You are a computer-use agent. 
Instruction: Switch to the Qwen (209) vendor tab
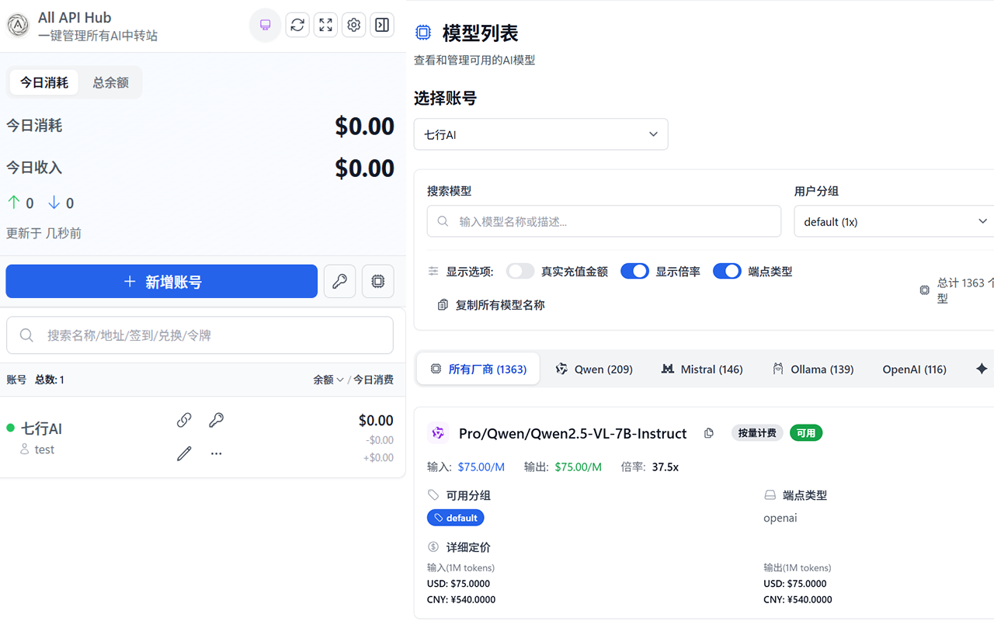click(594, 369)
